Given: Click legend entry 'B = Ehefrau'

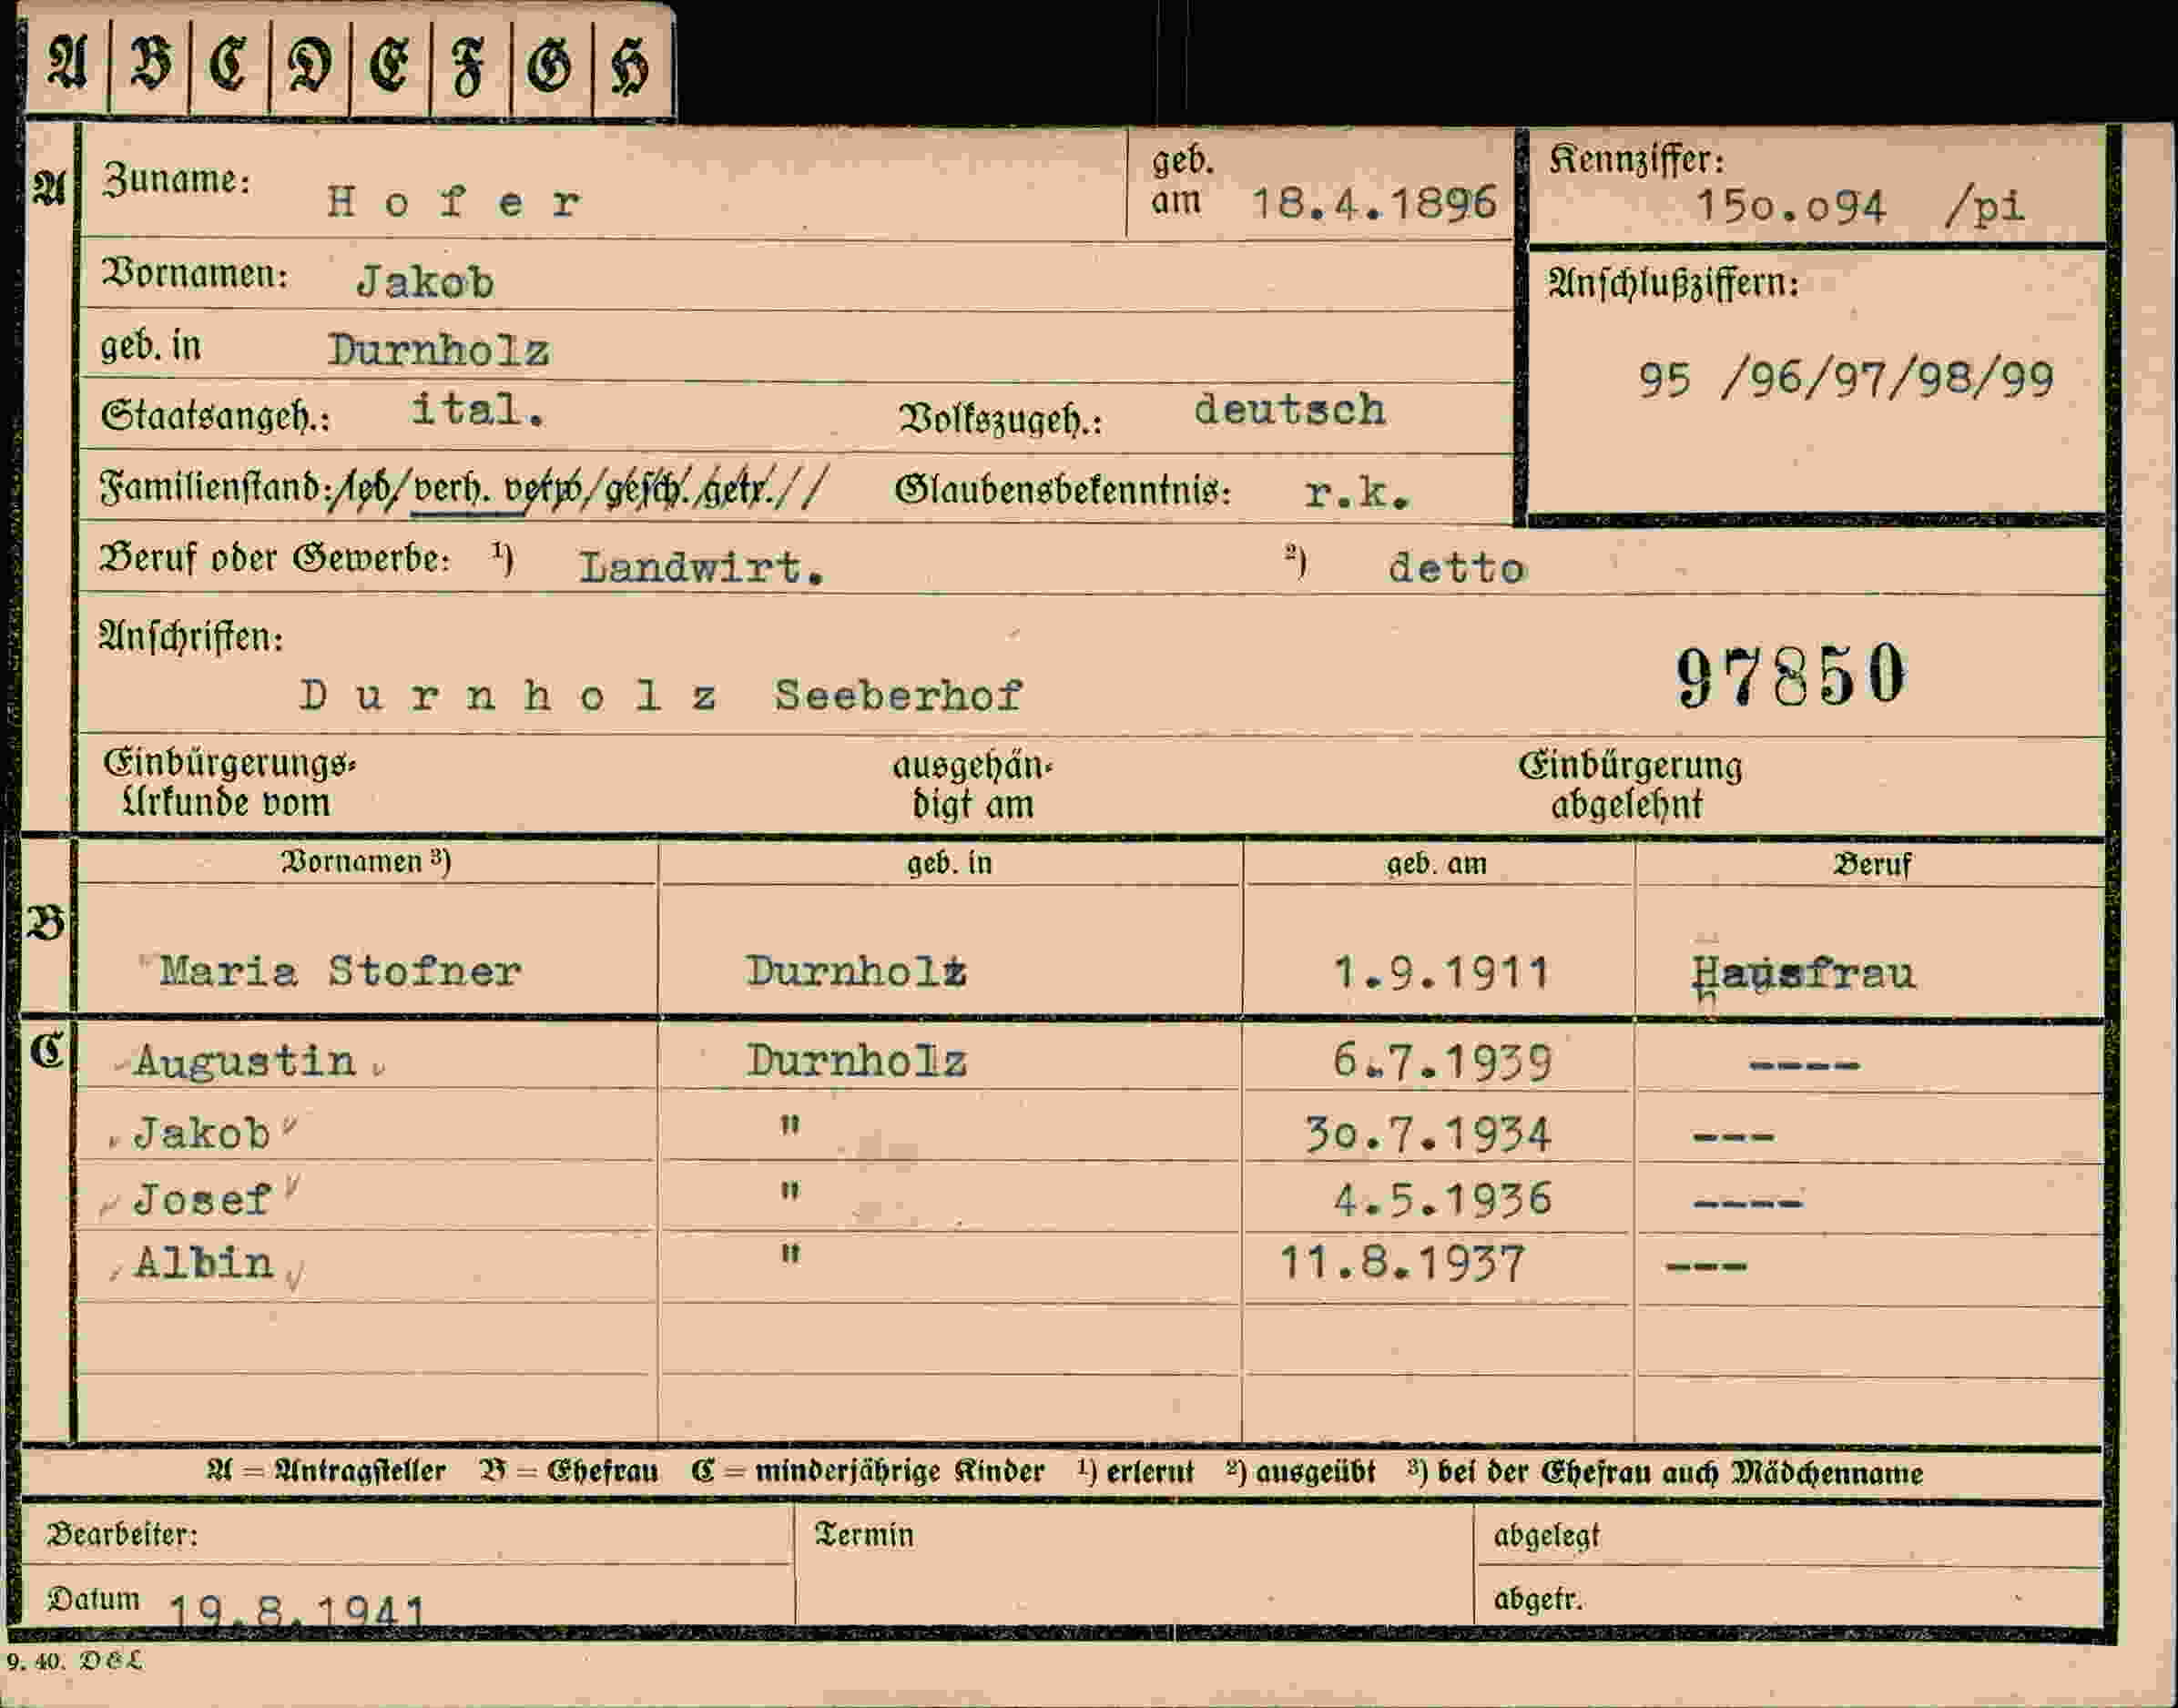Looking at the screenshot, I should pos(569,1472).
